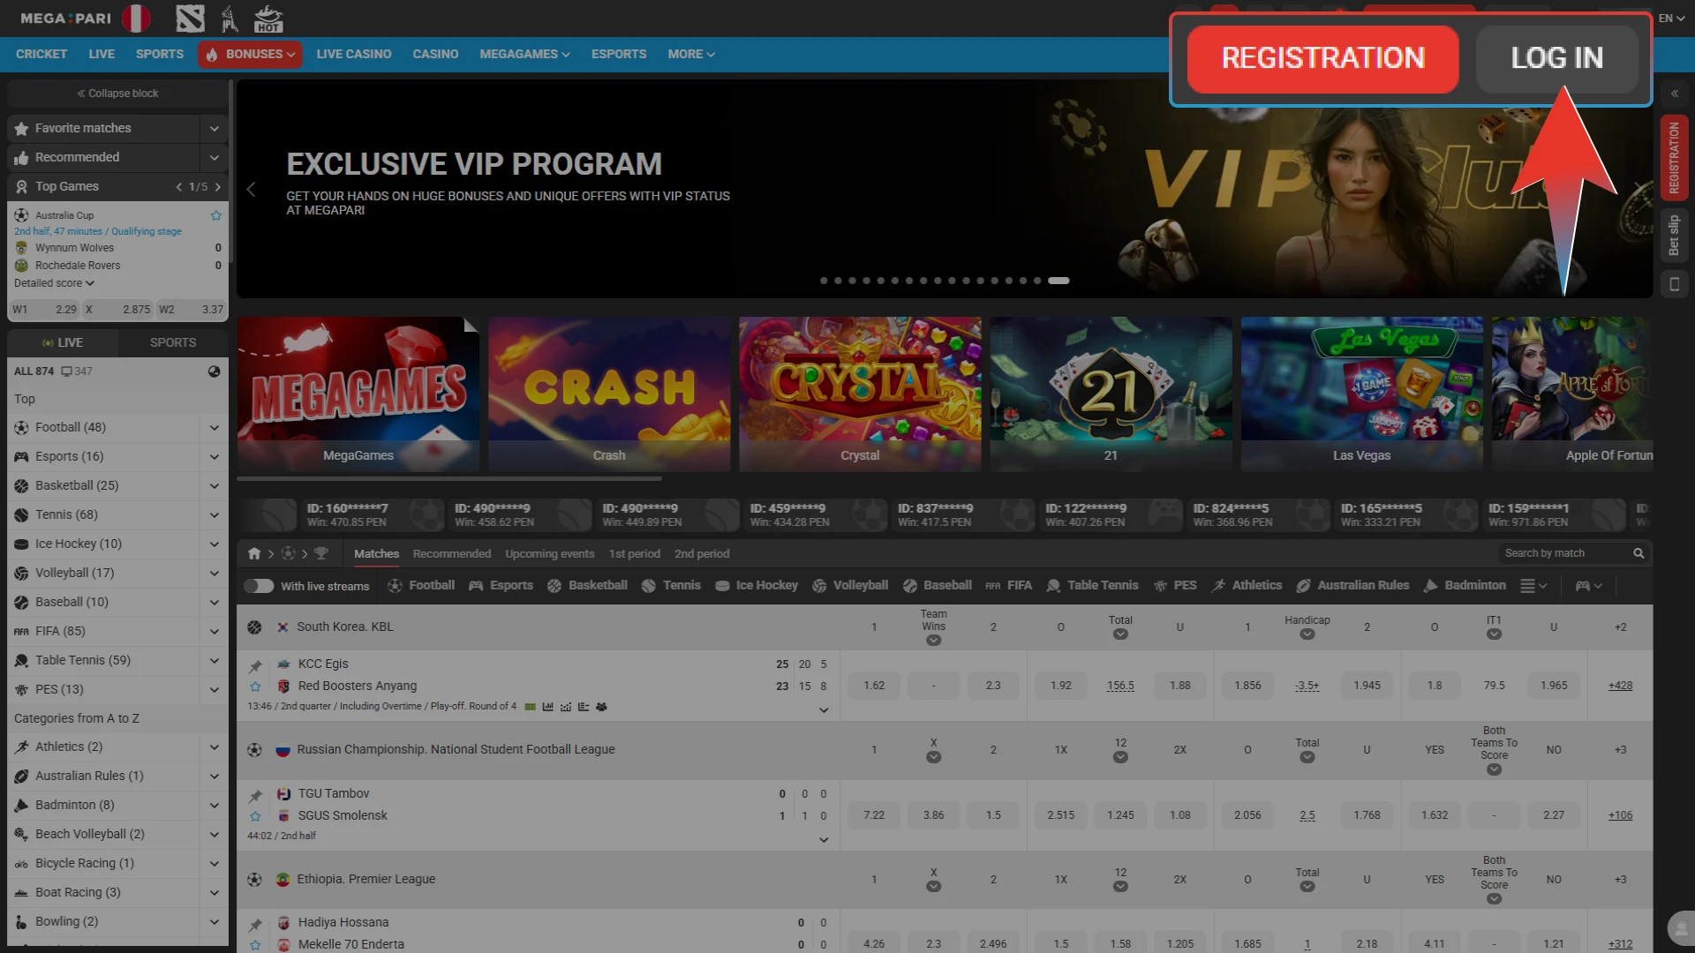The height and width of the screenshot is (953, 1695).
Task: Open the gamepad filter dropdown
Action: [1589, 586]
